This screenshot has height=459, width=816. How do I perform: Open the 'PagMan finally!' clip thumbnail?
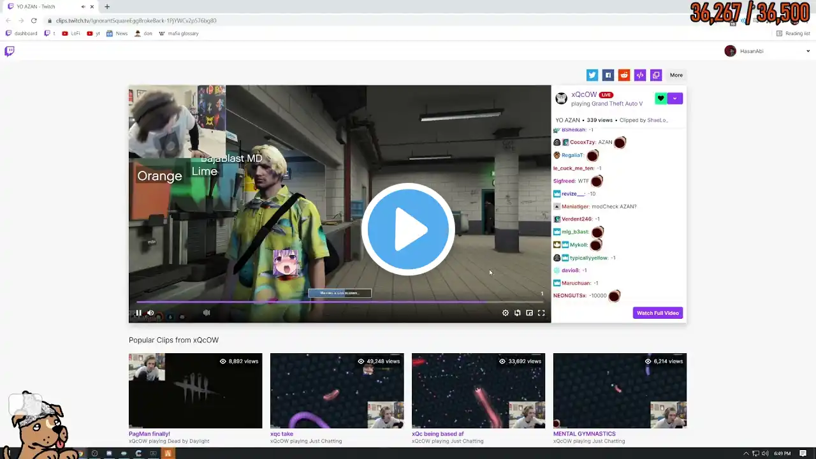coord(195,391)
